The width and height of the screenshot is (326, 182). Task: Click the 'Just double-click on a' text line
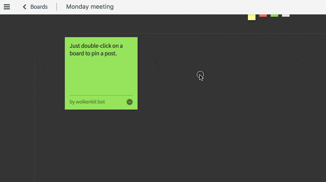click(96, 46)
